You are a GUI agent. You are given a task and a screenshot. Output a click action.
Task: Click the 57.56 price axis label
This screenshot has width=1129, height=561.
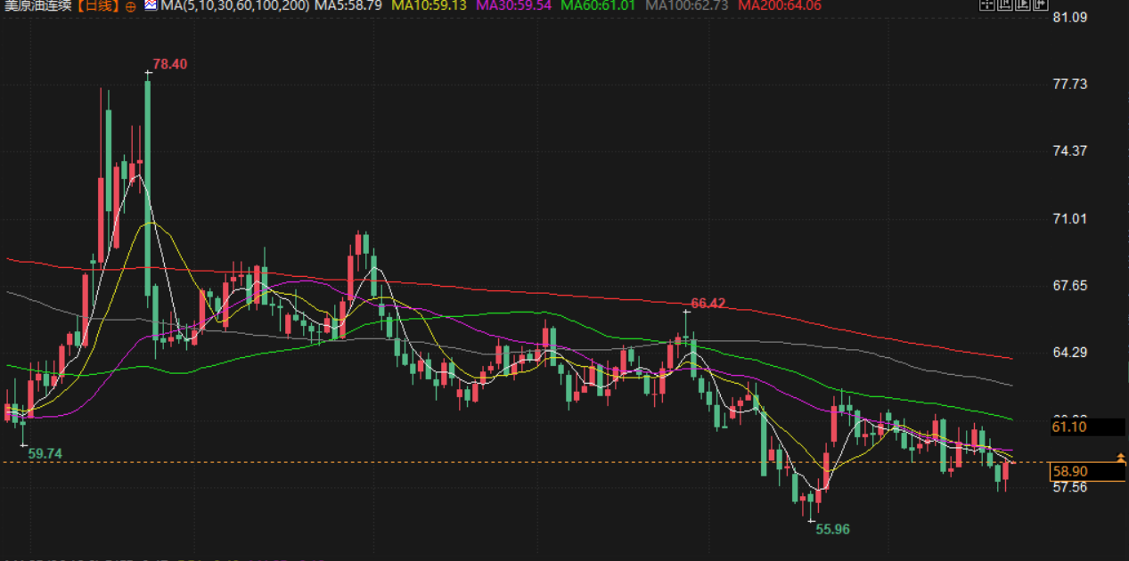(x=1070, y=487)
